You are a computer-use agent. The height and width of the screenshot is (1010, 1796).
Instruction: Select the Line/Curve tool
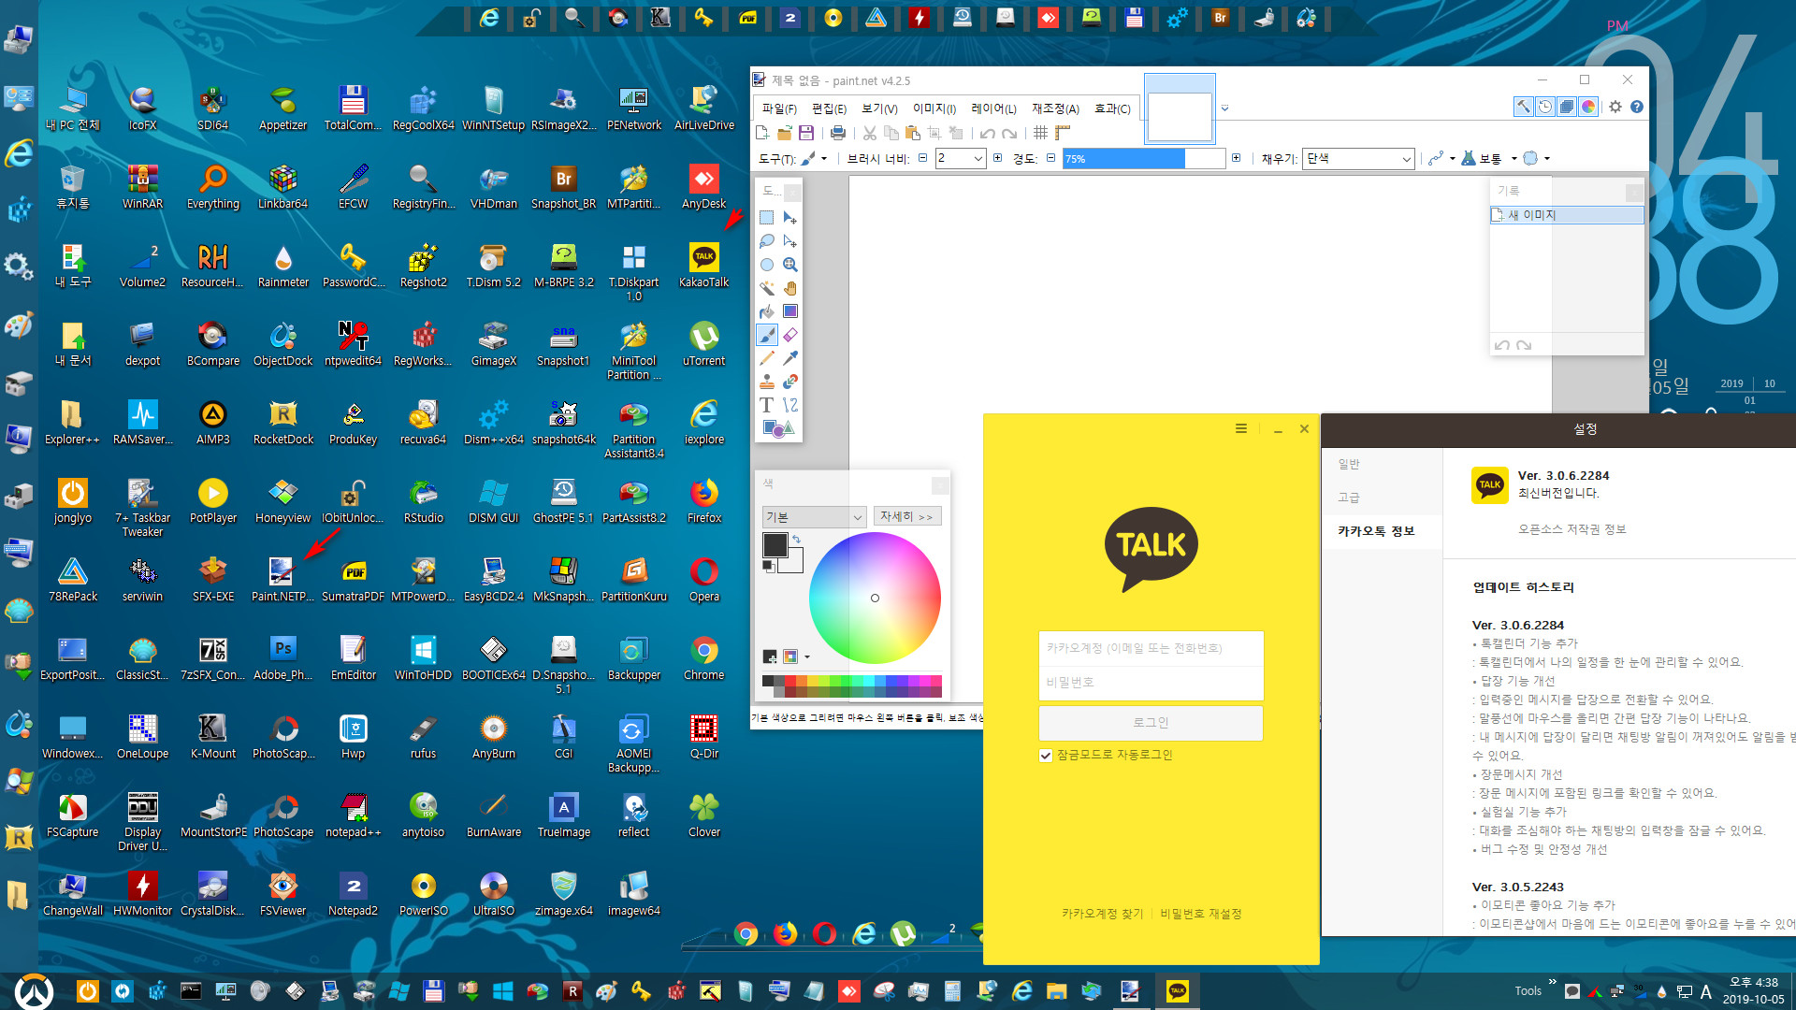tap(790, 405)
